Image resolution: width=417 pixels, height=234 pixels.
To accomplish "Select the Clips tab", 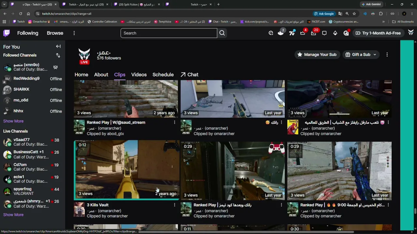I will pyautogui.click(x=120, y=74).
